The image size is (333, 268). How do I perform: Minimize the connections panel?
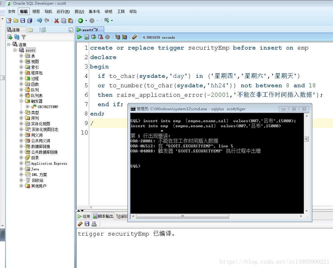click(x=71, y=30)
